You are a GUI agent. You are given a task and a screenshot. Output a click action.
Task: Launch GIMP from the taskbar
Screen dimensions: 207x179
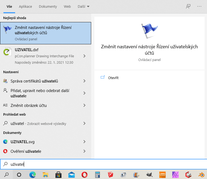tap(149, 175)
